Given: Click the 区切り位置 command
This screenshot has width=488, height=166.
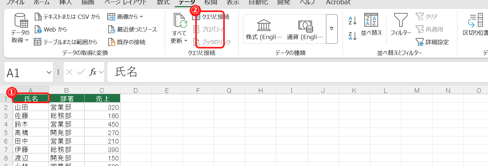Looking at the screenshot, I should [x=475, y=25].
